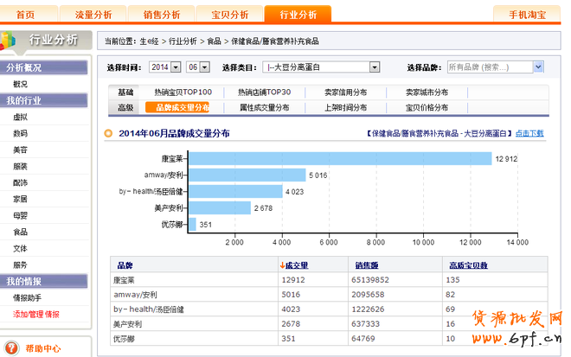
Task: Click 食品 in the breadcrumb path
Action: click(x=213, y=41)
